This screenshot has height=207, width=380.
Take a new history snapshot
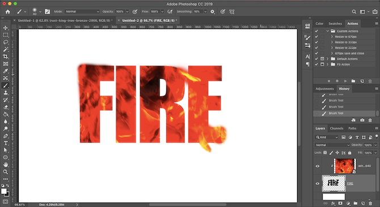pos(362,120)
